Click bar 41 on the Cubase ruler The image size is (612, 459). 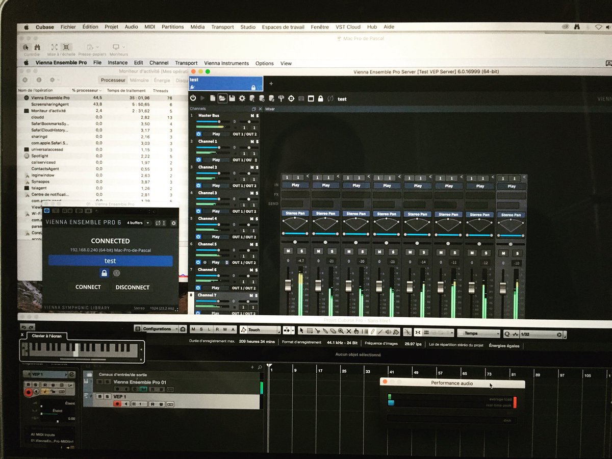click(x=391, y=371)
